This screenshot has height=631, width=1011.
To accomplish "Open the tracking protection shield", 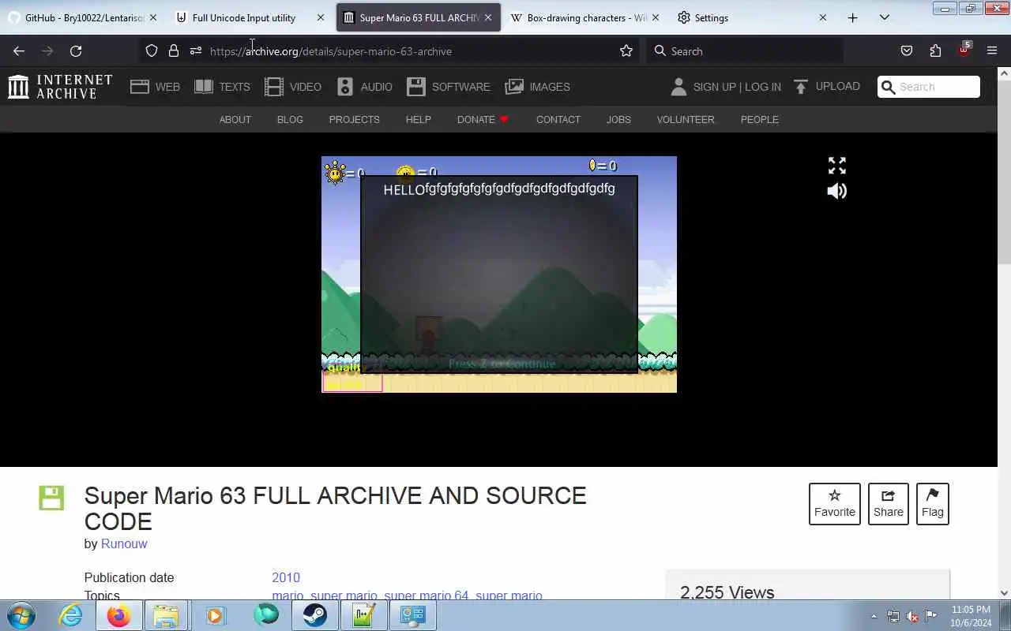I will pos(152,51).
